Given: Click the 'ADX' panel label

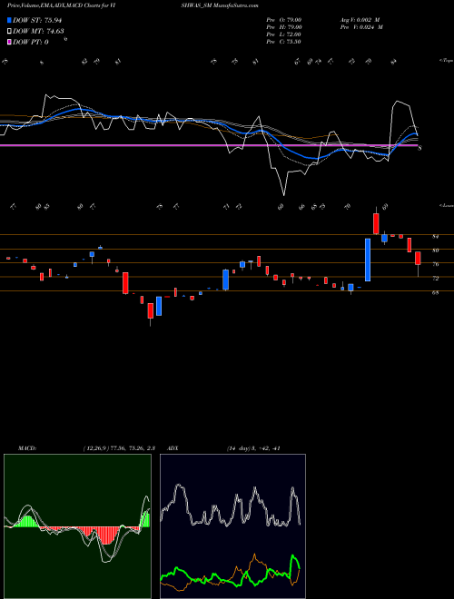Looking at the screenshot, I should tap(173, 448).
